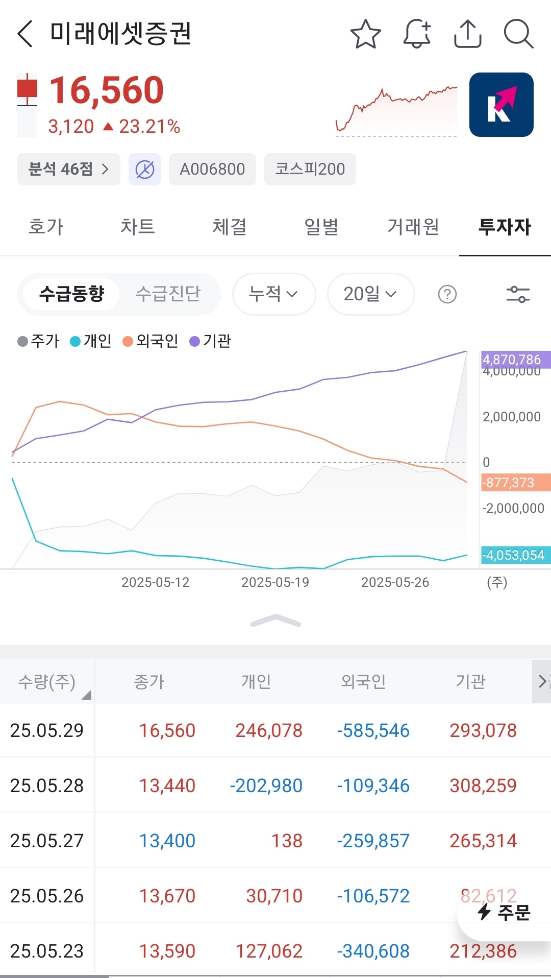Tap the 기관 column header
This screenshot has height=978, width=551.
470,682
